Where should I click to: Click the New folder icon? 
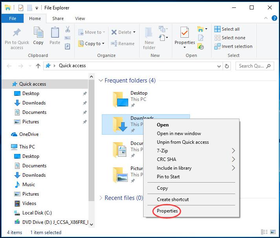coord(149,33)
